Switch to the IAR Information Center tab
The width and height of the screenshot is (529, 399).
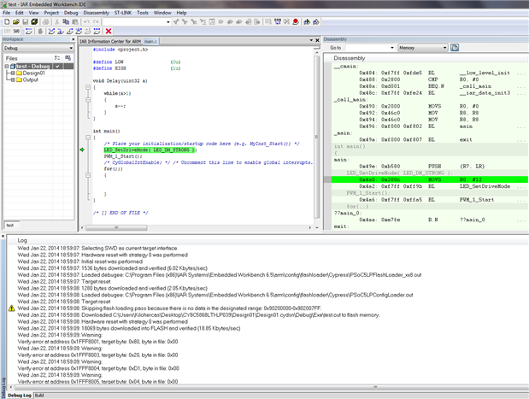pos(110,40)
